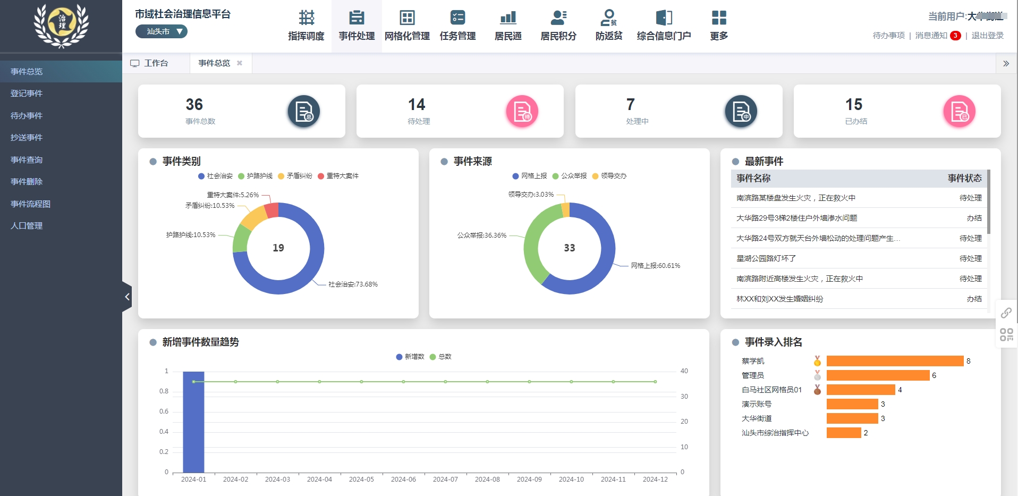Open the 居民积分 module
The height and width of the screenshot is (496, 1018).
[558, 26]
